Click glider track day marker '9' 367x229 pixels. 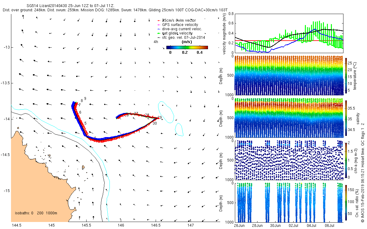(x=85, y=98)
